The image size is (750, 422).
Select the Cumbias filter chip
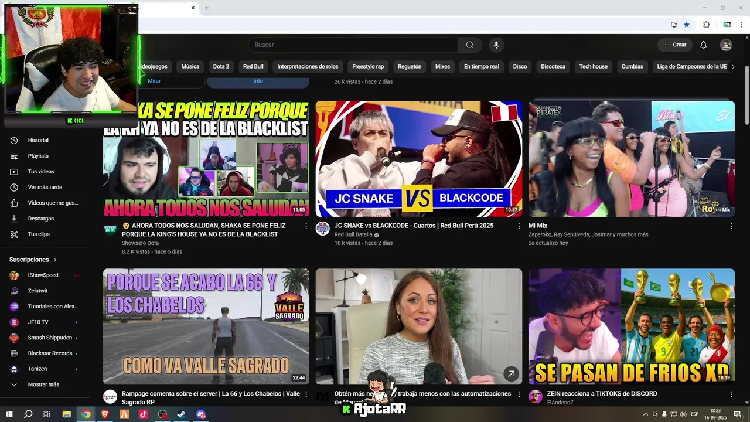point(632,67)
